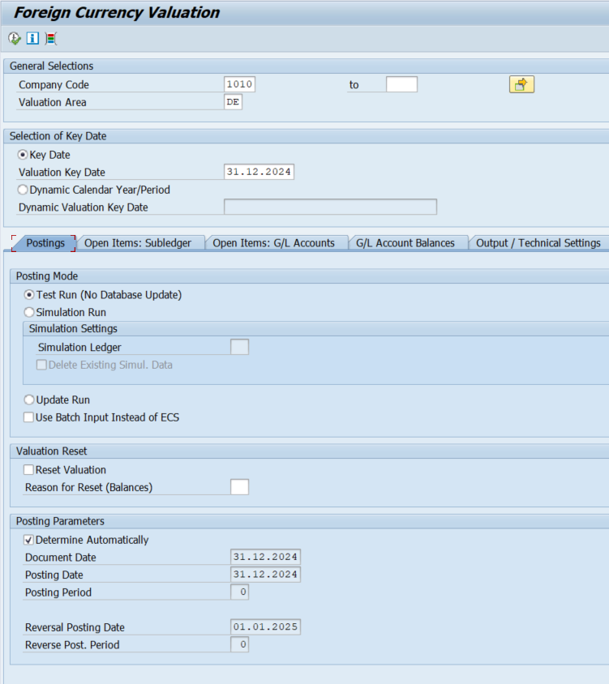The image size is (609, 684).
Task: Click the Valuation Area field DE
Action: point(233,102)
